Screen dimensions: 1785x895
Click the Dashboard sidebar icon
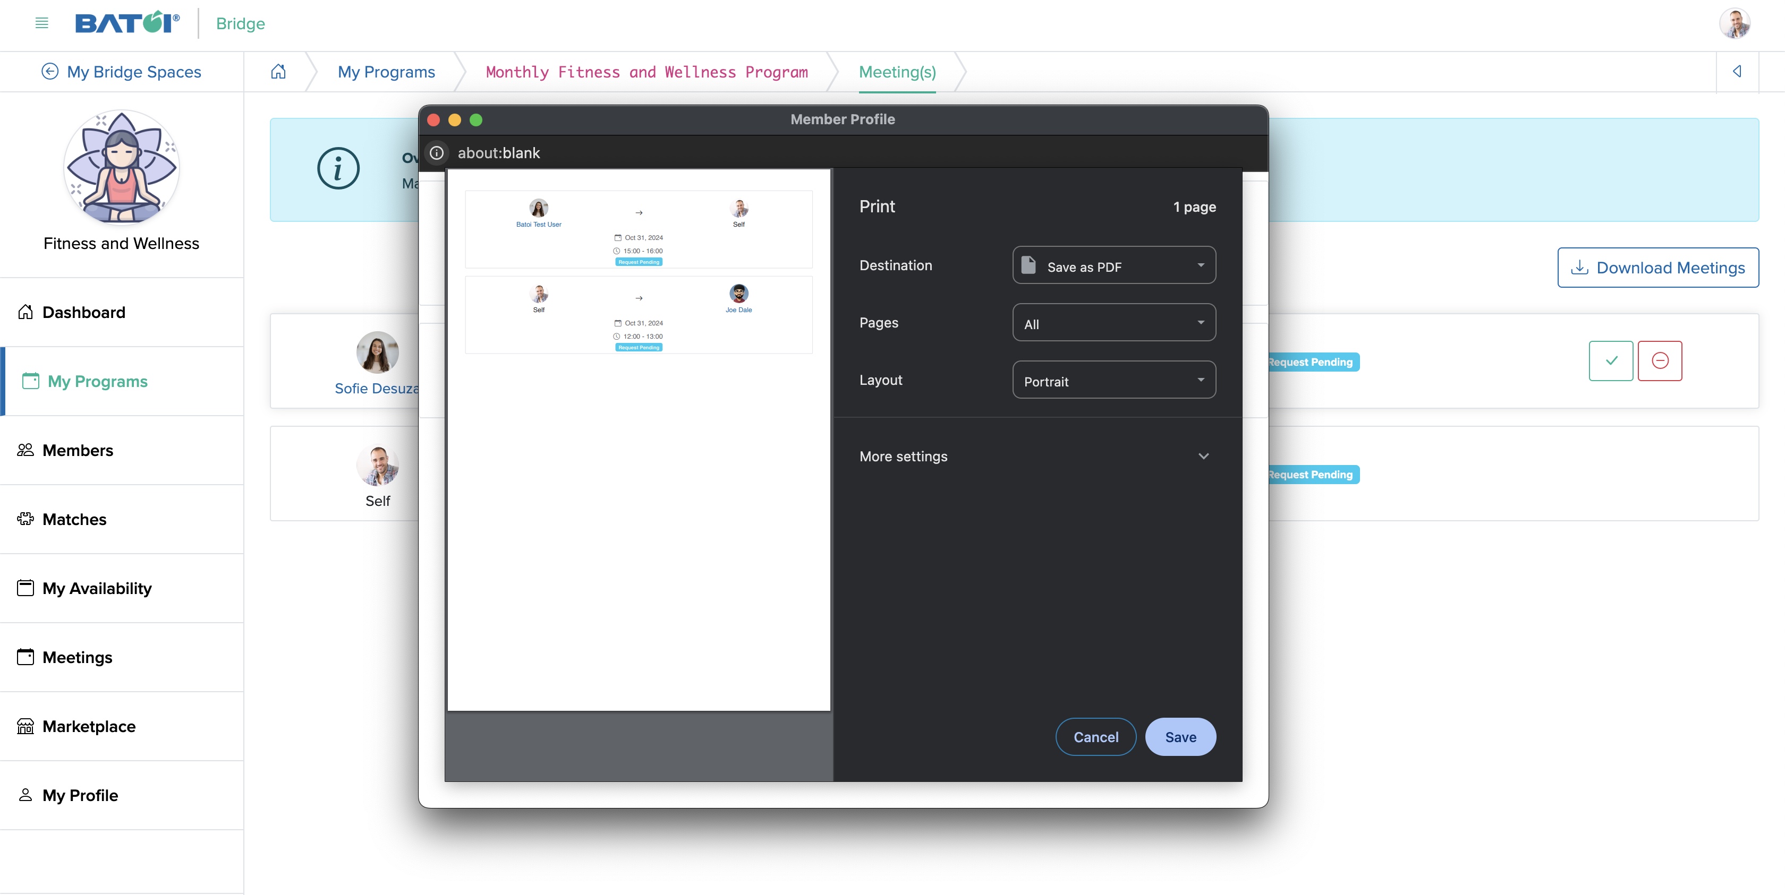26,311
